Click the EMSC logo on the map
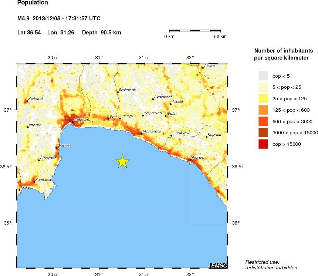Image resolution: width=318 pixels, height=276 pixels. tap(218, 265)
